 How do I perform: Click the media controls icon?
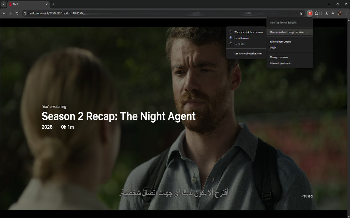(x=333, y=13)
